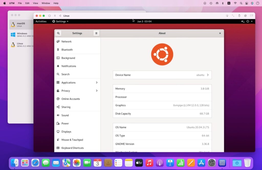Click the Ubuntu logo image

[x=162, y=54]
